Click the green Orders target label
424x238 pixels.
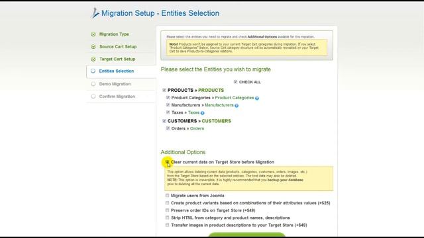[197, 128]
